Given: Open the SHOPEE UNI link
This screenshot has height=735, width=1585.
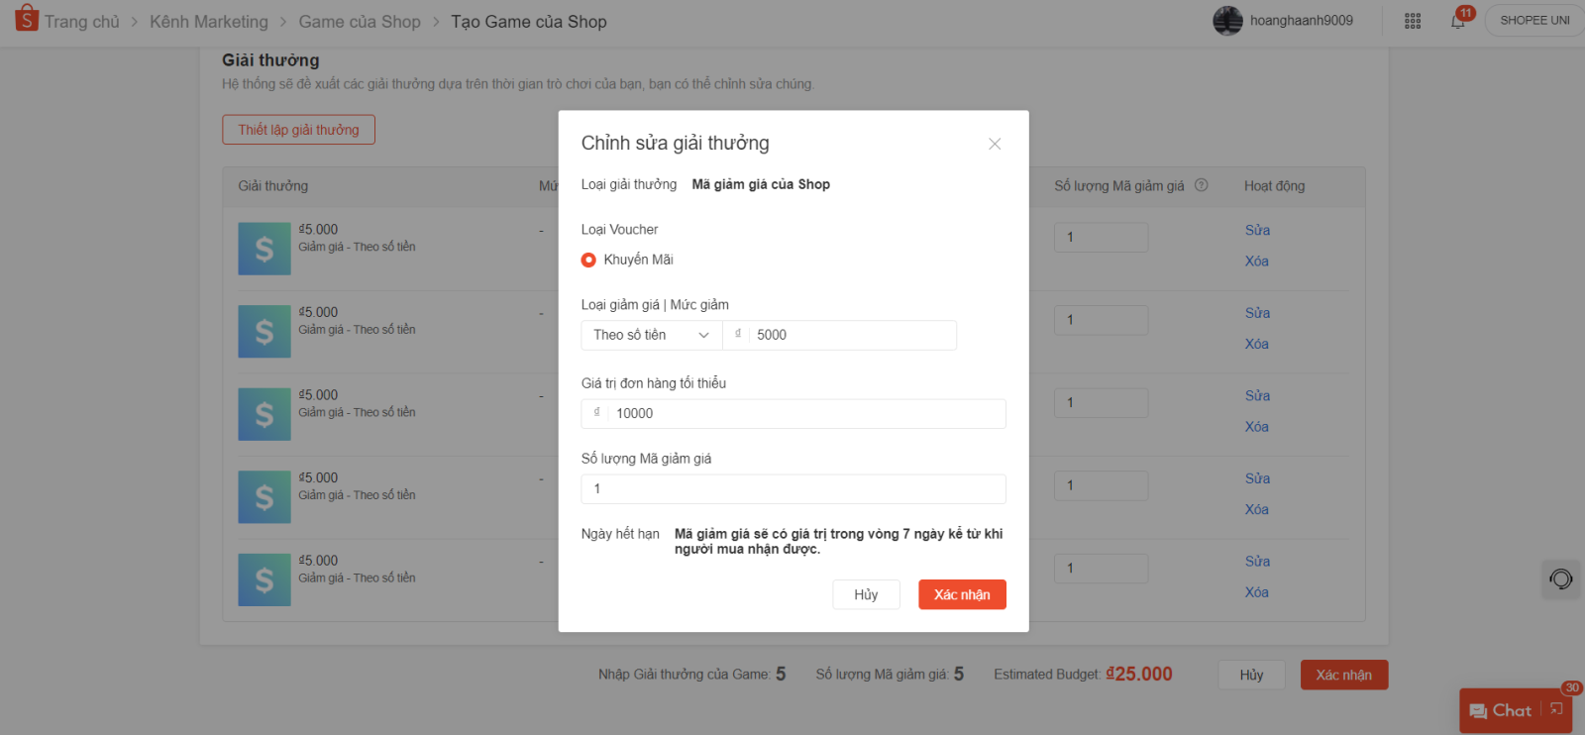Looking at the screenshot, I should [1533, 21].
